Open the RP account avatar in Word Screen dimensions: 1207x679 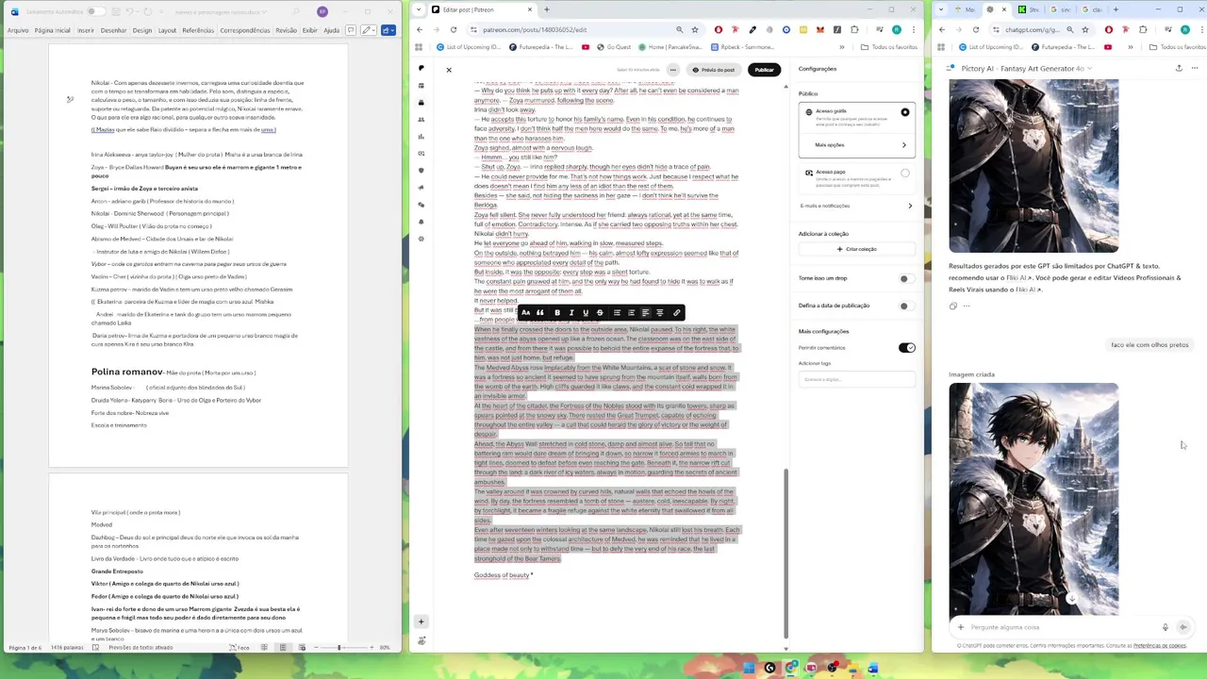(322, 11)
